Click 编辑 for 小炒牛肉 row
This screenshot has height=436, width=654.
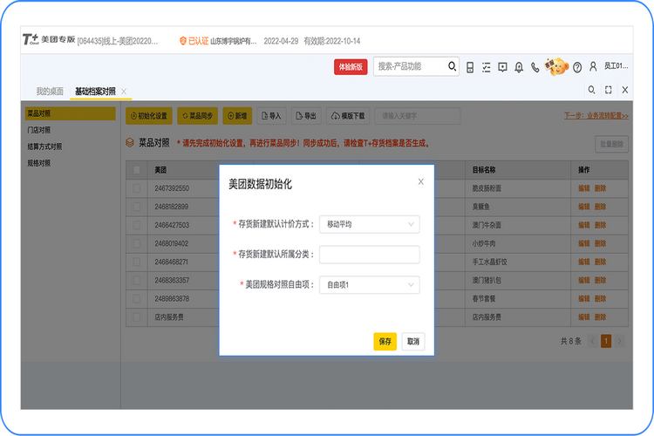tap(584, 243)
